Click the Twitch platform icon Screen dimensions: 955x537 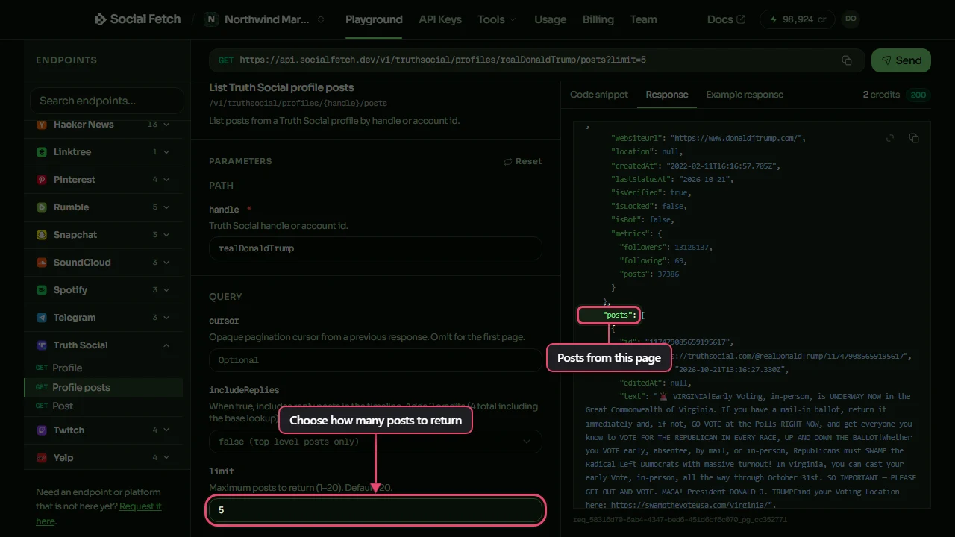click(x=42, y=430)
